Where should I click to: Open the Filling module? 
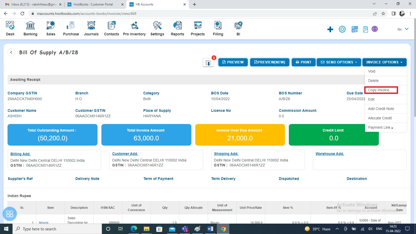[218, 29]
